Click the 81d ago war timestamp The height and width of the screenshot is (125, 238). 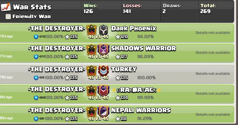pyautogui.click(x=6, y=97)
